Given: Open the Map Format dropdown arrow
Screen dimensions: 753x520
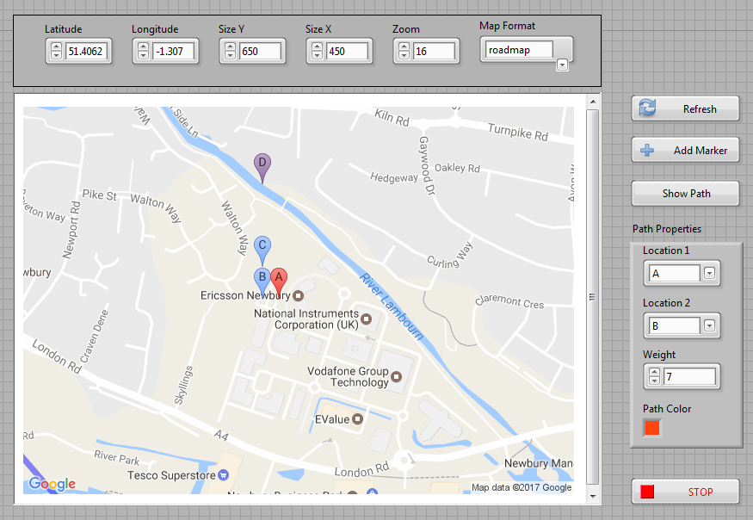Looking at the screenshot, I should (x=562, y=65).
